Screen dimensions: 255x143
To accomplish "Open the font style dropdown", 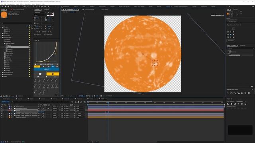I will coord(40,15).
